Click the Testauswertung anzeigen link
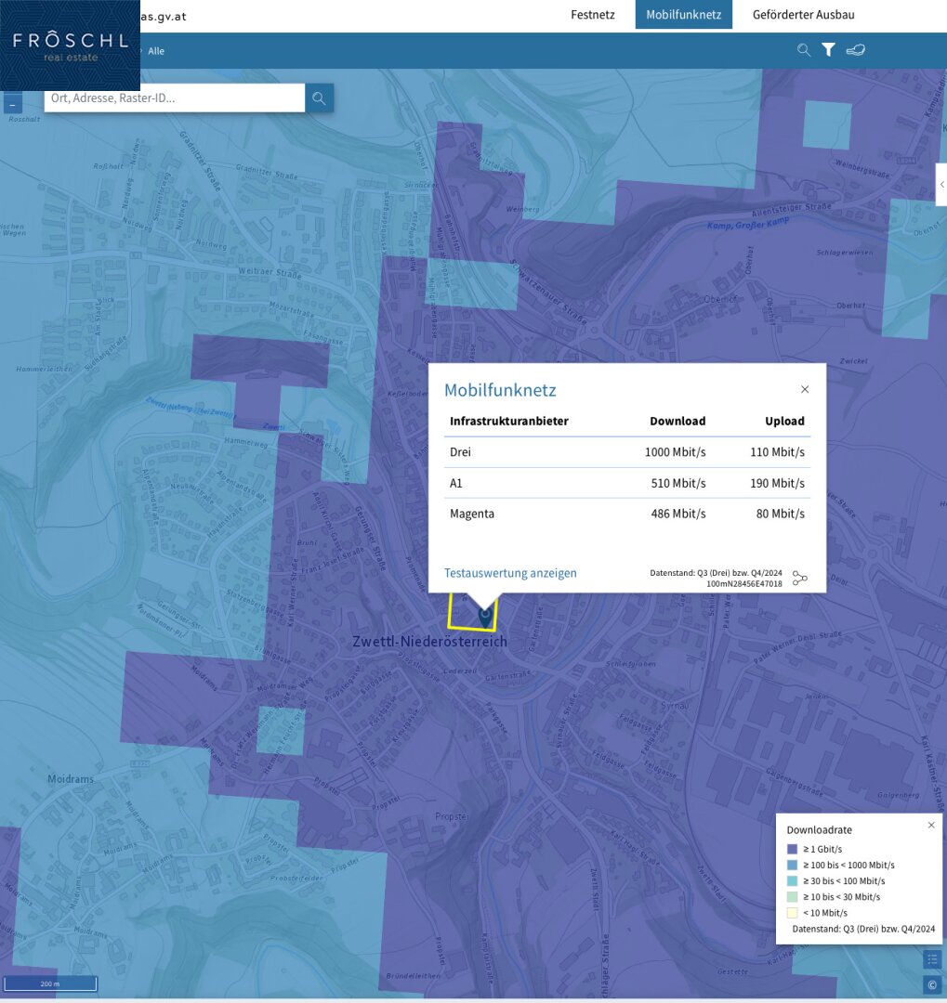947x1003 pixels. (510, 573)
